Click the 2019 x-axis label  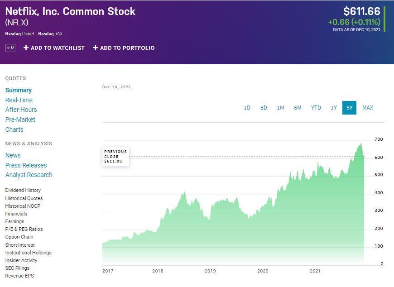point(210,271)
